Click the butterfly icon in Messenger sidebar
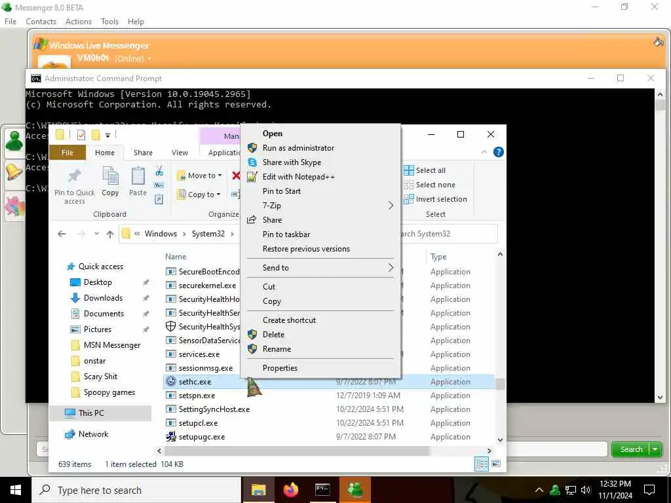 pyautogui.click(x=15, y=206)
